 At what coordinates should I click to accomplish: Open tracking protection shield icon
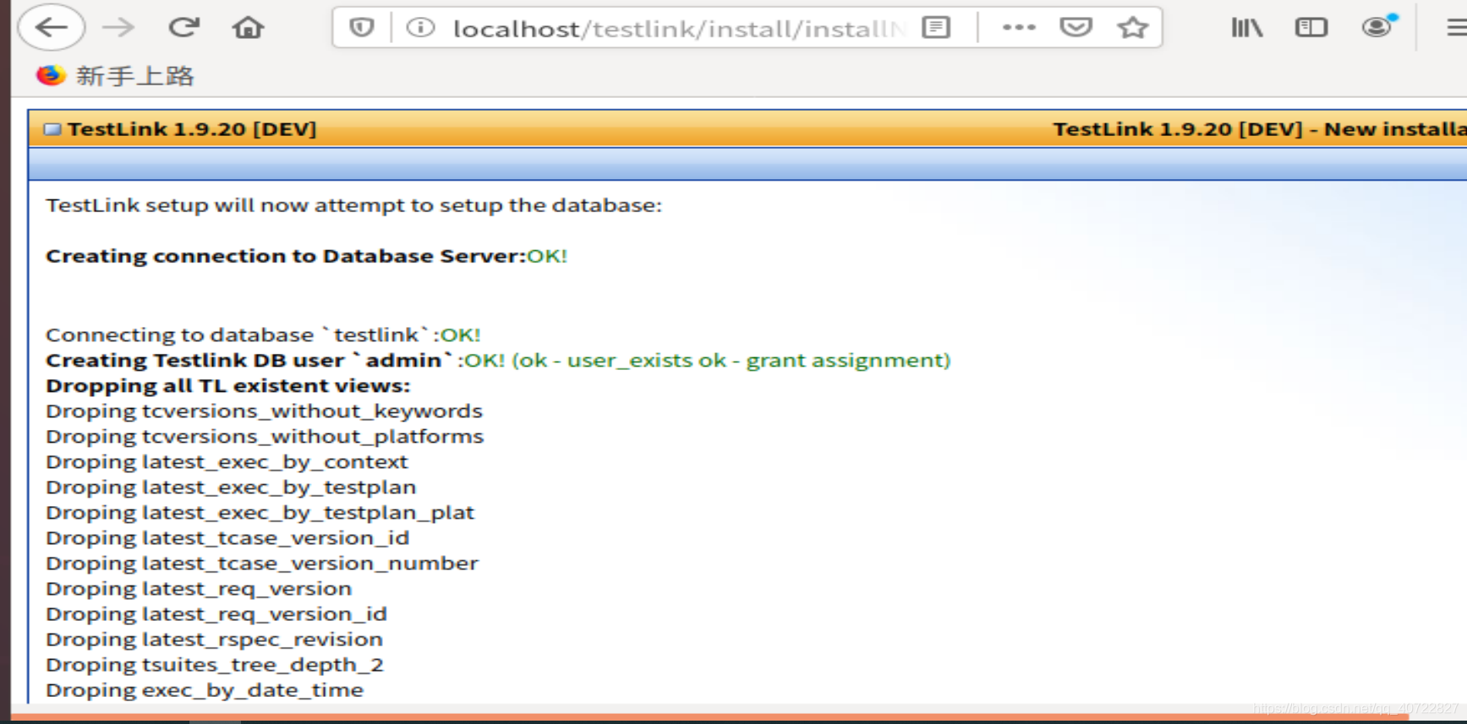tap(362, 28)
